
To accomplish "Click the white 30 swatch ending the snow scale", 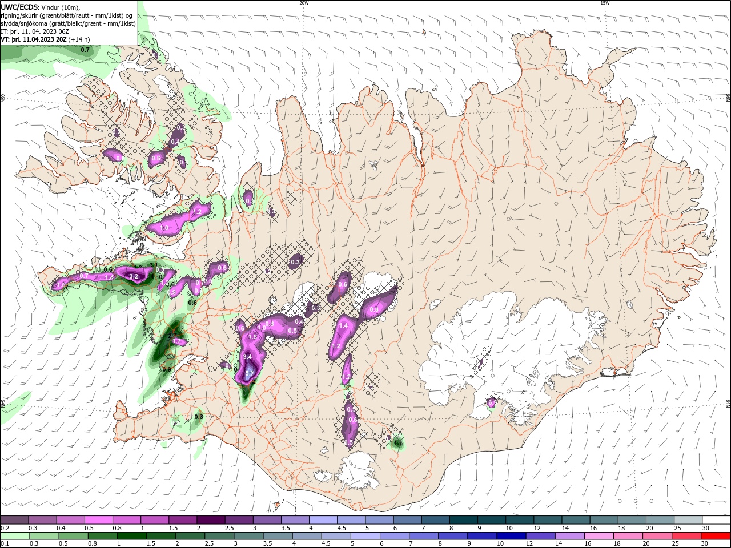I will pos(716,520).
